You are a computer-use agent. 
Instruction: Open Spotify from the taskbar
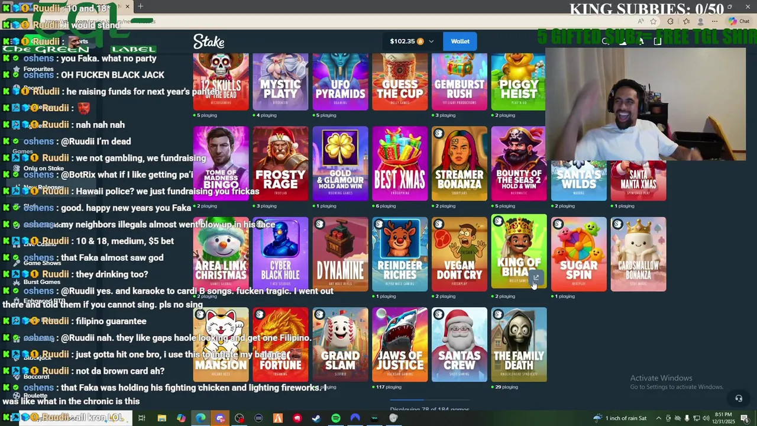coord(336,418)
